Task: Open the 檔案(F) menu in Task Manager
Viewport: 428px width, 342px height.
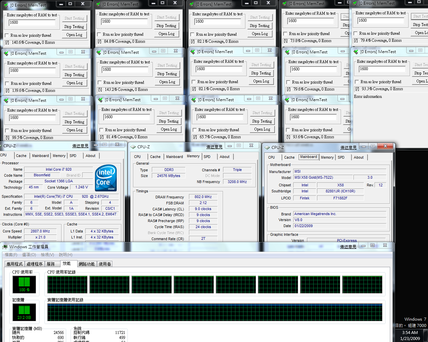Action: coord(11,255)
